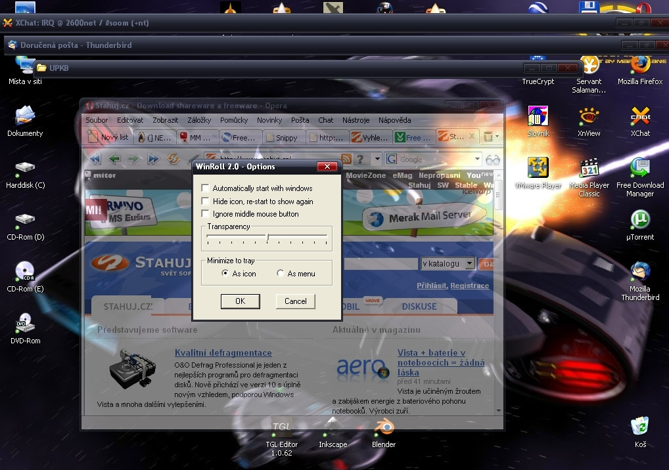Select the Mozilla Firefox desktop icon
Screen dimensions: 669x470
pyautogui.click(x=640, y=70)
